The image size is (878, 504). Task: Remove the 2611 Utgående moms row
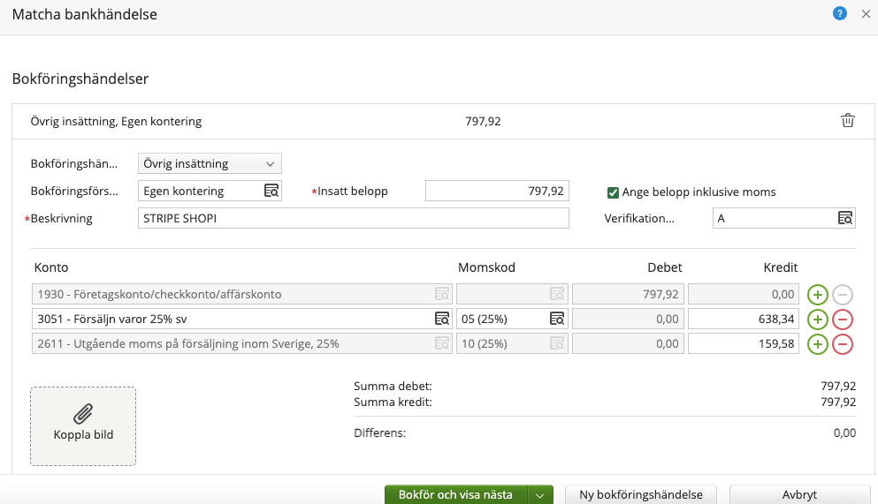[843, 343]
